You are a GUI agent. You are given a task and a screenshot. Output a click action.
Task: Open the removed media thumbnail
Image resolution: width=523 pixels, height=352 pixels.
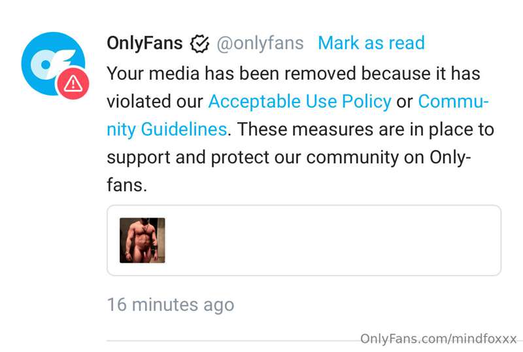[x=143, y=240]
